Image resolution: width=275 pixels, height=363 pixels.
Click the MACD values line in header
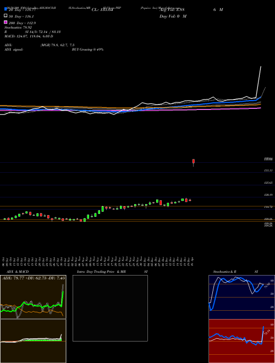point(29,36)
